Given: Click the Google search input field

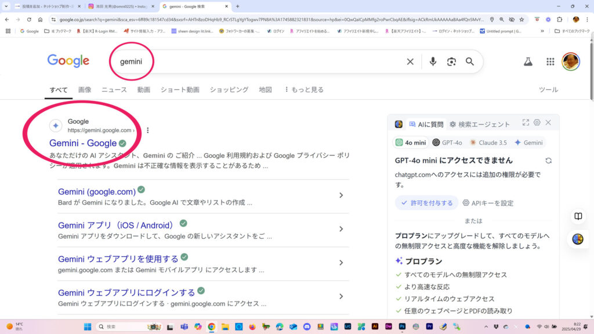Looking at the screenshot, I should 258,61.
